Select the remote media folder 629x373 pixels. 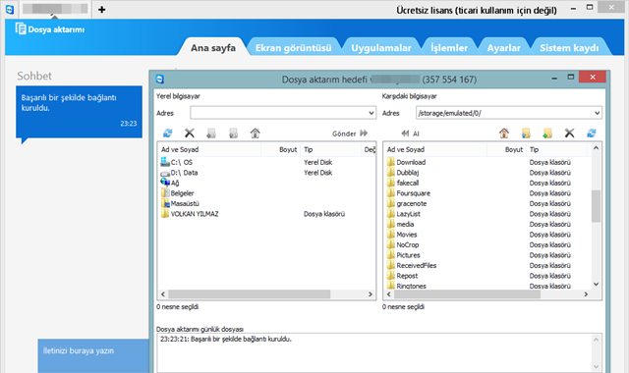(400, 225)
